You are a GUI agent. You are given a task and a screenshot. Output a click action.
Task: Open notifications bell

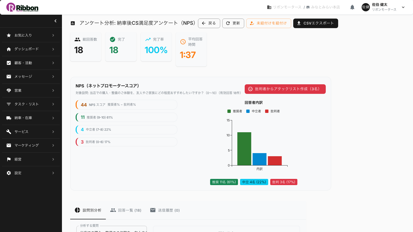[352, 7]
